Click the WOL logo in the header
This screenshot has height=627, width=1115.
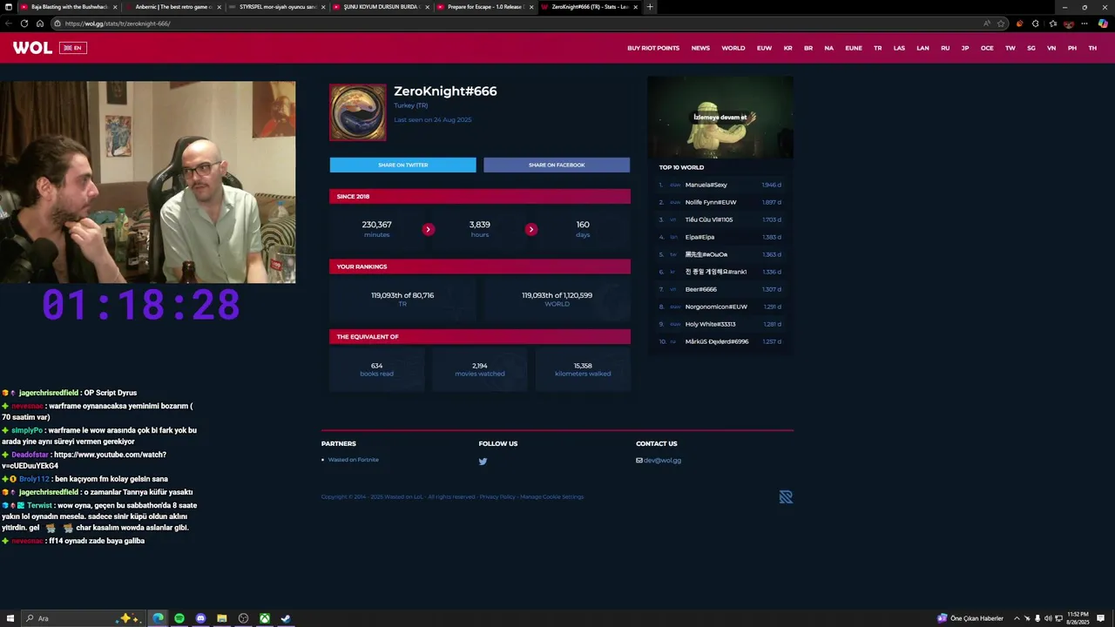click(32, 48)
